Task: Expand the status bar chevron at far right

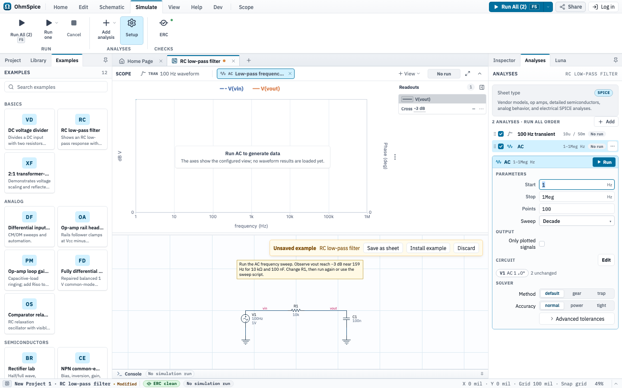Action: click(x=616, y=384)
